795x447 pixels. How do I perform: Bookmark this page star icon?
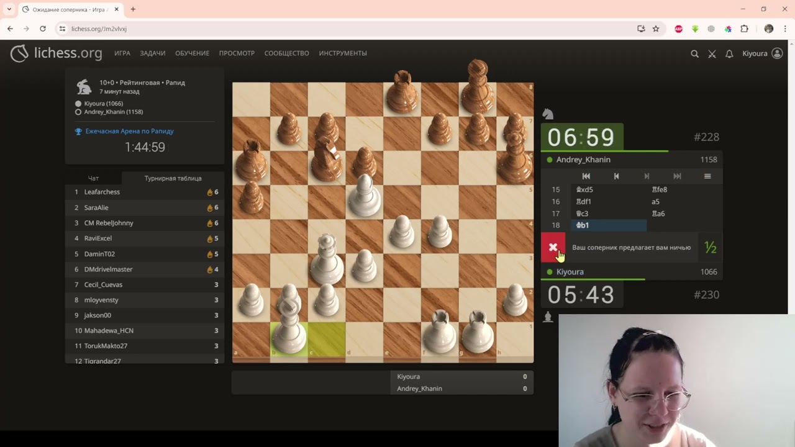[656, 29]
